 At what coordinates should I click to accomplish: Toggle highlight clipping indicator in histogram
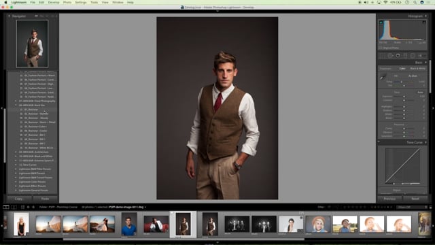[424, 22]
